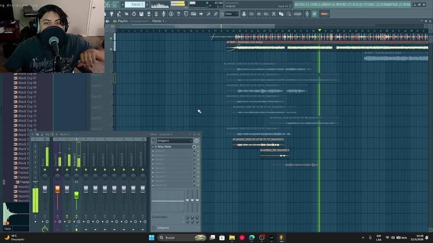Select the stamp tool icon beside Ctrl
The image size is (433, 243).
(x=244, y=14)
